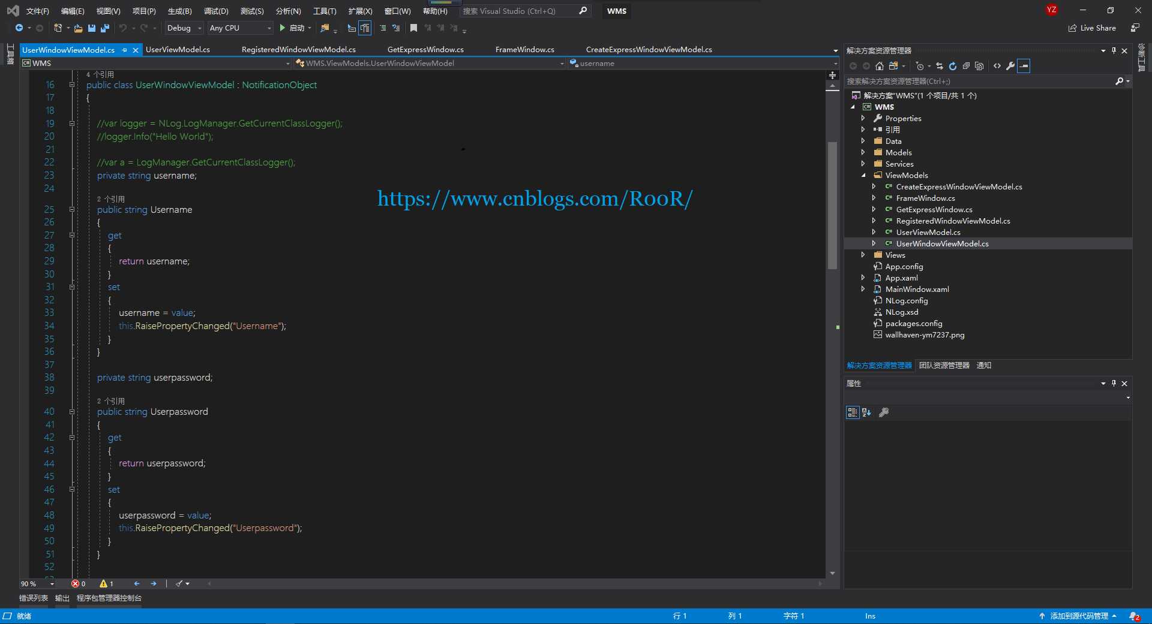The height and width of the screenshot is (624, 1152).
Task: Toggle auto-hide pin of Properties panel
Action: click(1114, 383)
